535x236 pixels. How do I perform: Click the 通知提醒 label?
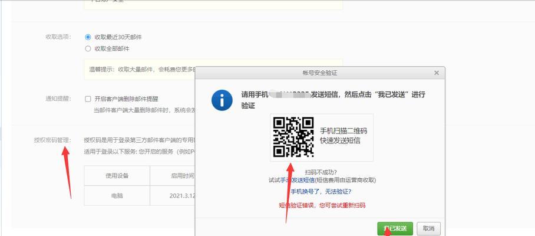coord(58,99)
